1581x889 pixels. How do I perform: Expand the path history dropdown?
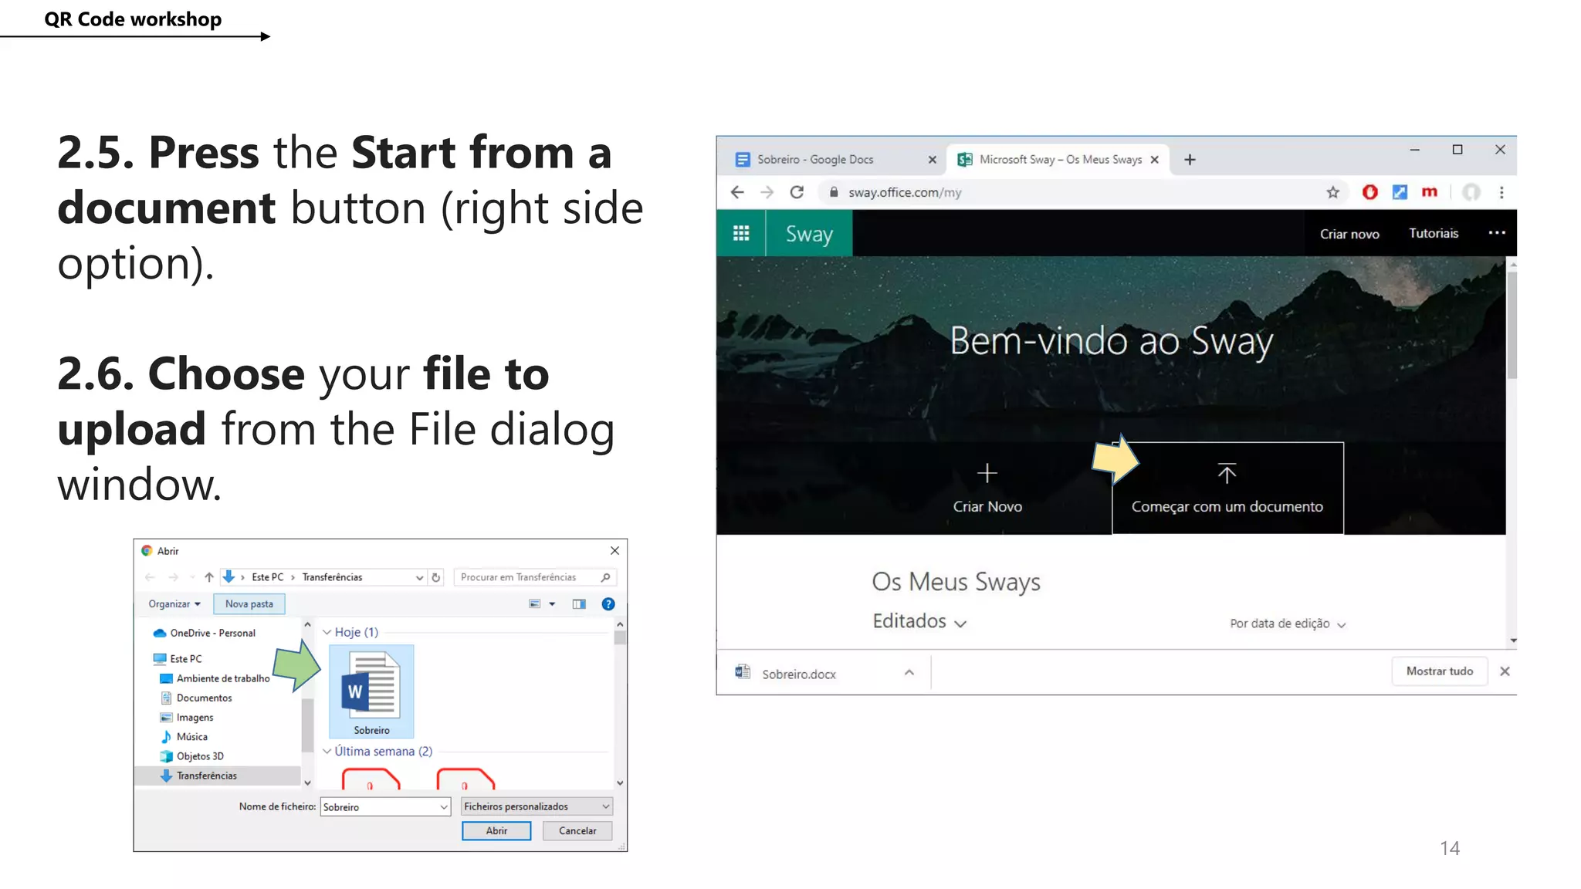[x=419, y=577]
